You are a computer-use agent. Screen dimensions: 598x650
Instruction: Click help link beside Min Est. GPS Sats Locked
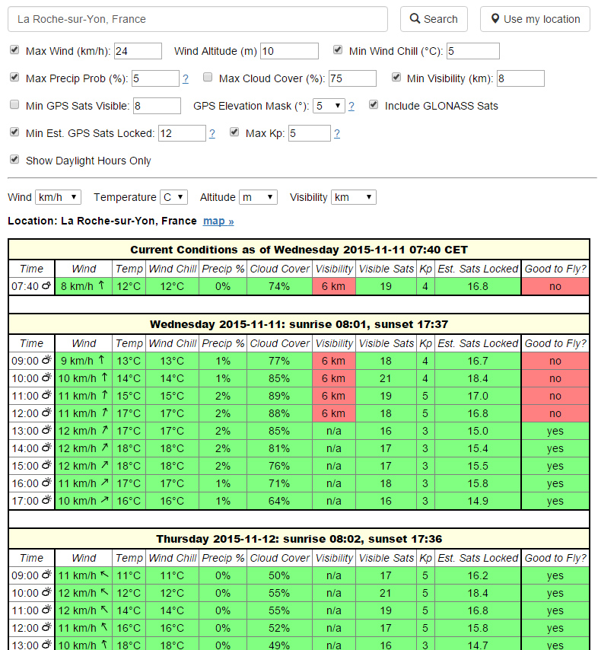point(212,133)
